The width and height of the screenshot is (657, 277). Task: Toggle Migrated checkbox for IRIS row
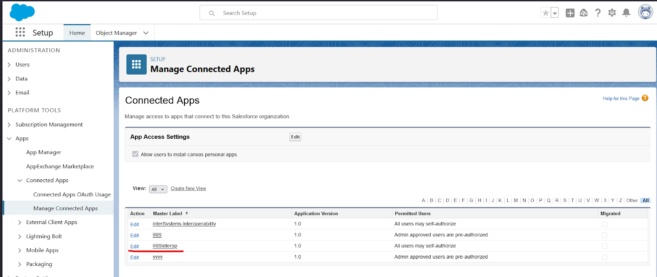pos(604,235)
